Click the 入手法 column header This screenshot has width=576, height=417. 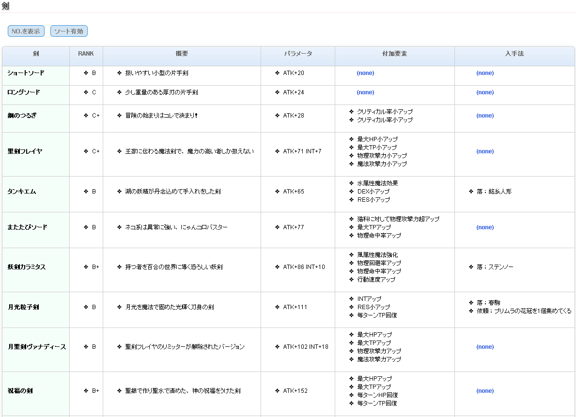514,54
